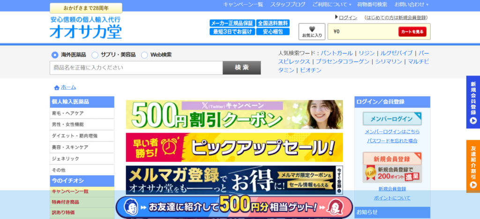Click the おかげさまで28周年 badge
480x219 pixels.
(86, 8)
